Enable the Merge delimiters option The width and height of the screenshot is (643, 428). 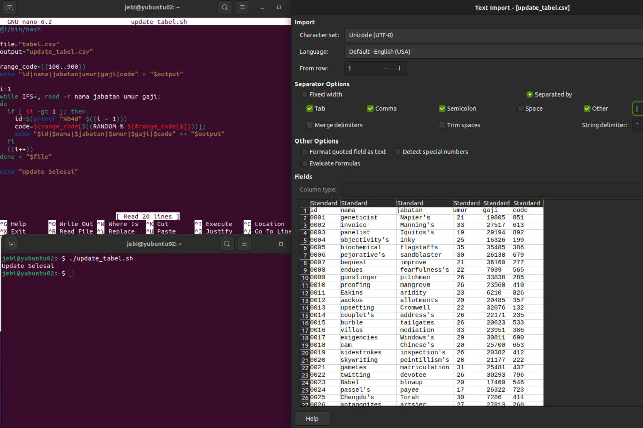(310, 125)
